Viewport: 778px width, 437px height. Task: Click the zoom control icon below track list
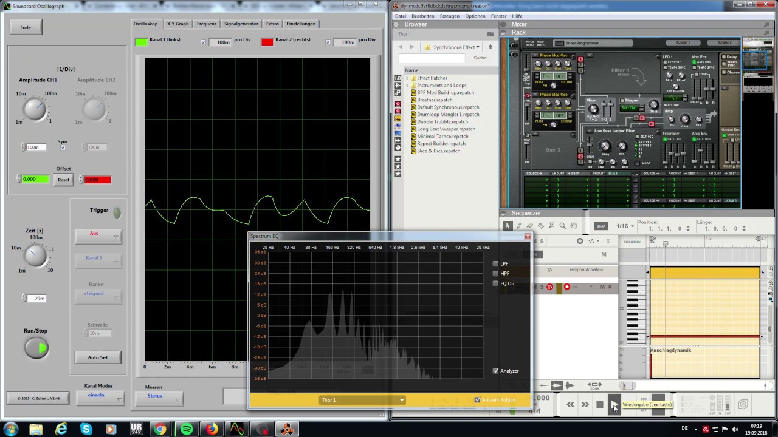pos(594,385)
